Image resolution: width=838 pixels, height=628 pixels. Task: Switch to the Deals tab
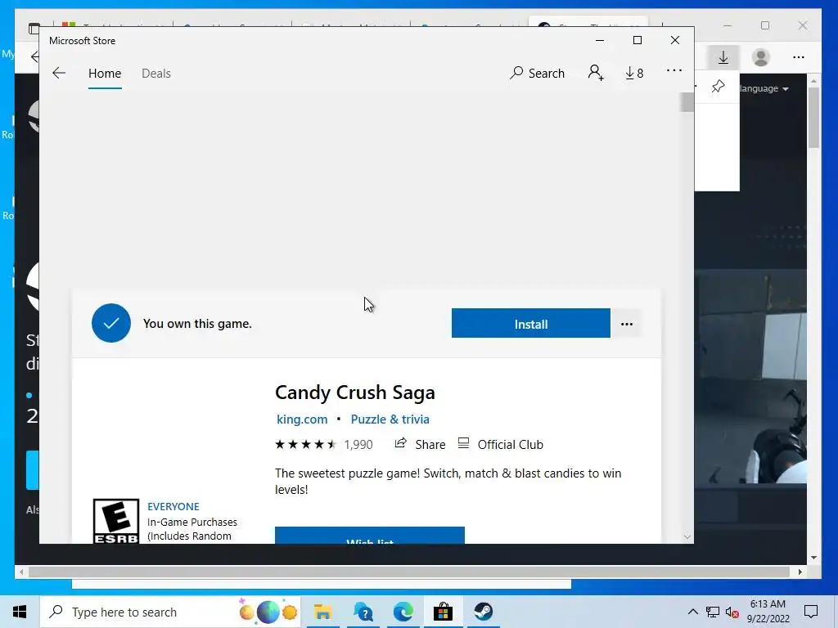(x=156, y=73)
